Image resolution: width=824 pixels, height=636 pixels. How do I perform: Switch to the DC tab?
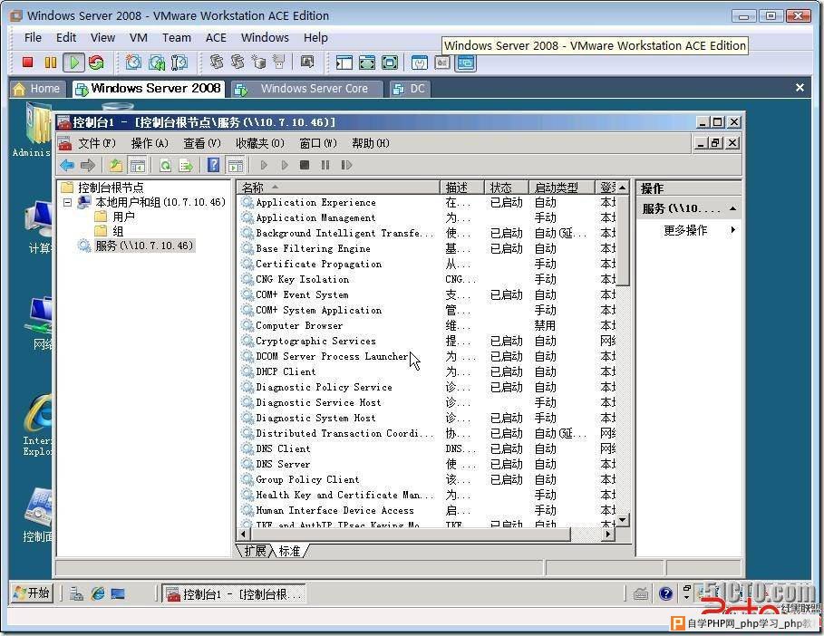pyautogui.click(x=410, y=89)
